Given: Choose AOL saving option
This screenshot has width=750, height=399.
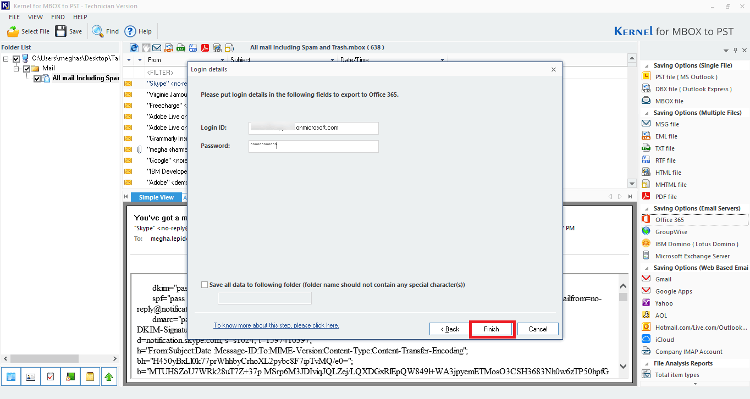Looking at the screenshot, I should [661, 315].
